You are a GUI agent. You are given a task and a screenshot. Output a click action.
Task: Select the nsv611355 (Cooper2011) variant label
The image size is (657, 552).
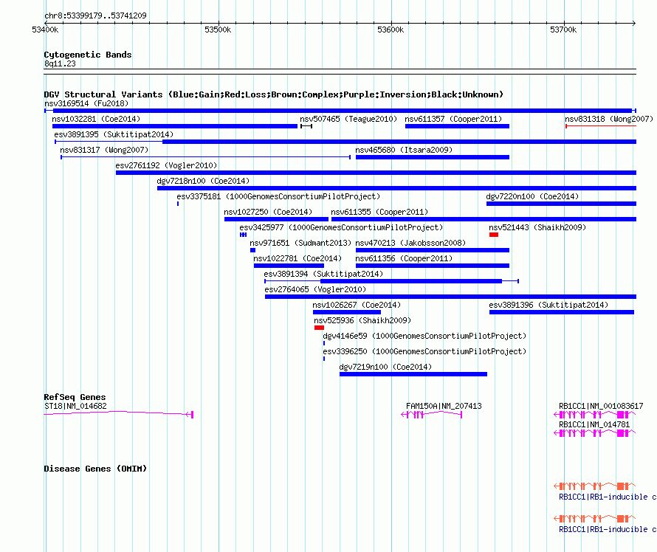379,212
